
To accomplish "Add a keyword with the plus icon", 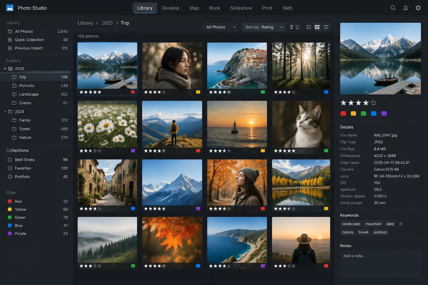I will (x=401, y=224).
